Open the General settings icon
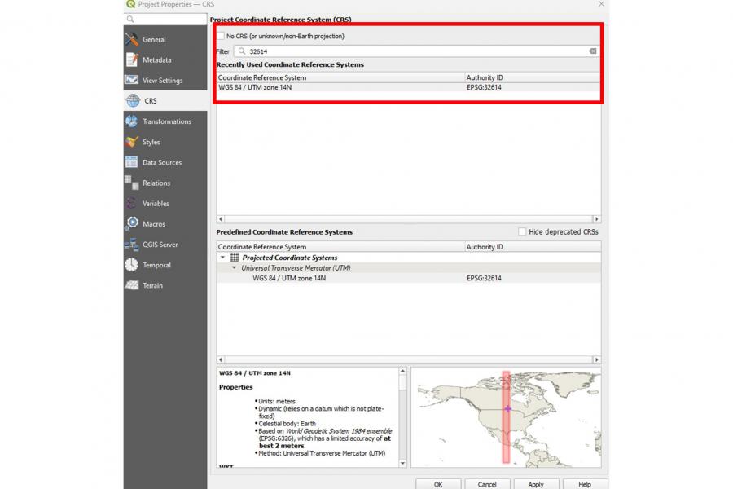Screen dimensions: 733x489 pos(132,39)
